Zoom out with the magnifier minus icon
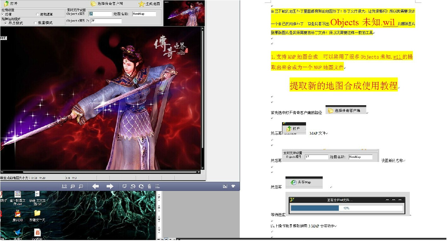Screen dimensions: 447x241 point(81,186)
